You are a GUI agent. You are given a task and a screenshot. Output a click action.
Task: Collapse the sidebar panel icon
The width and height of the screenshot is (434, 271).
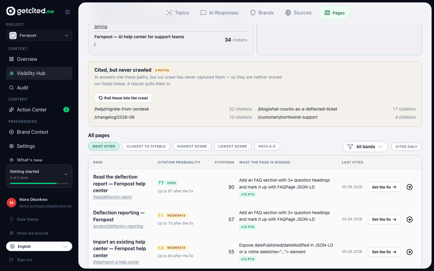(x=68, y=12)
